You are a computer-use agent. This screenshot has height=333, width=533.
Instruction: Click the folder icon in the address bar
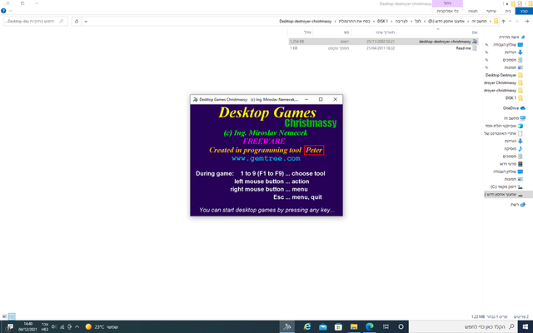coord(496,21)
